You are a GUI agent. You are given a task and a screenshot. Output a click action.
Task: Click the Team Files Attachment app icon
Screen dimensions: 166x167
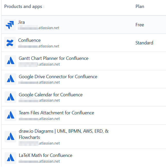click(x=10, y=115)
